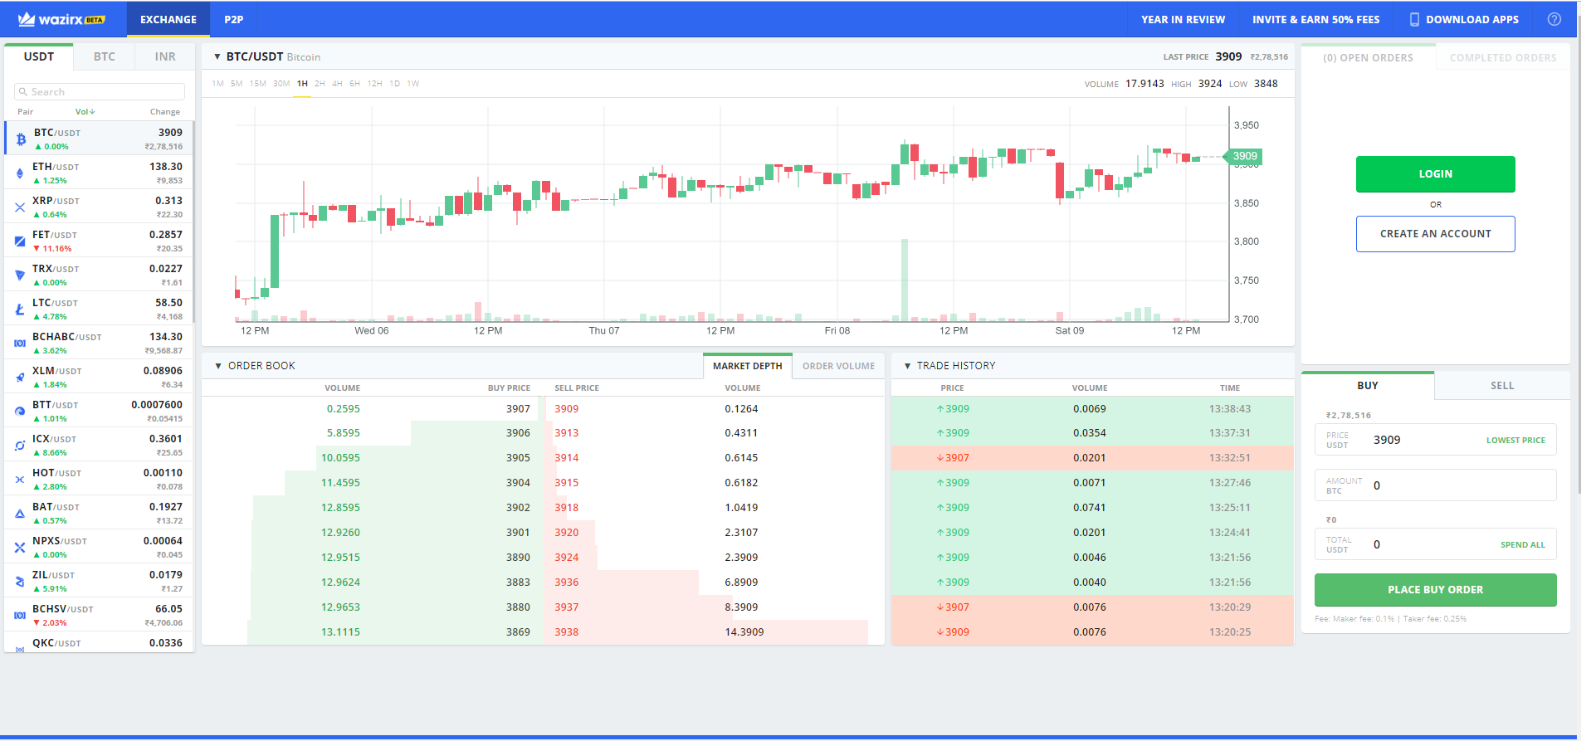Select the 5M chart interval
This screenshot has height=741, width=1591.
[x=237, y=84]
